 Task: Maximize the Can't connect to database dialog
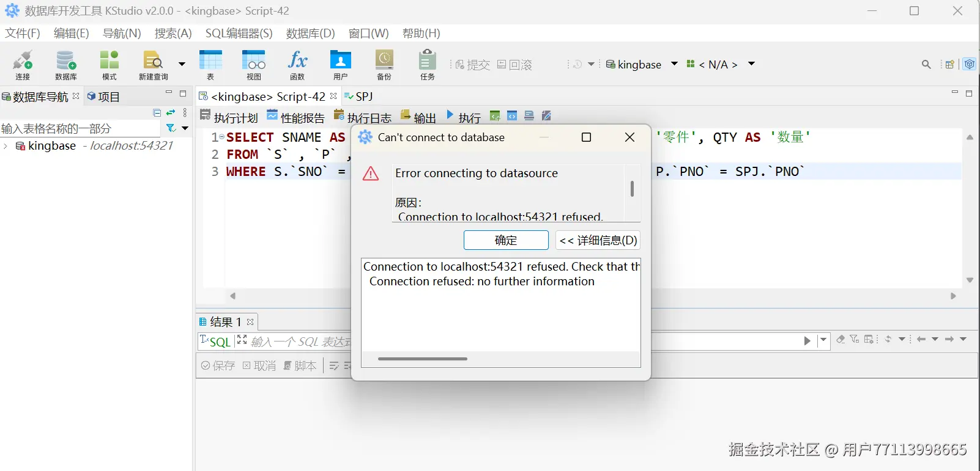[586, 137]
